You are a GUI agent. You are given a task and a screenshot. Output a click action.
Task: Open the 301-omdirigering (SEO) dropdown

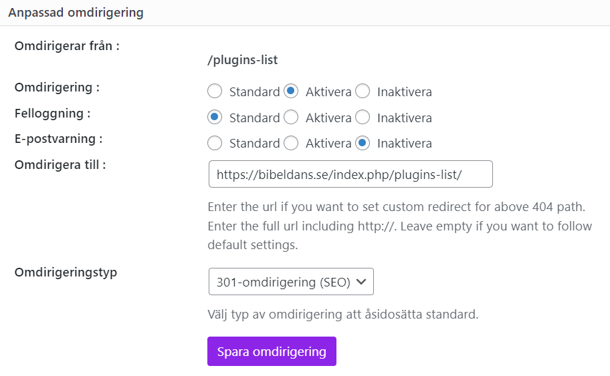pyautogui.click(x=291, y=282)
